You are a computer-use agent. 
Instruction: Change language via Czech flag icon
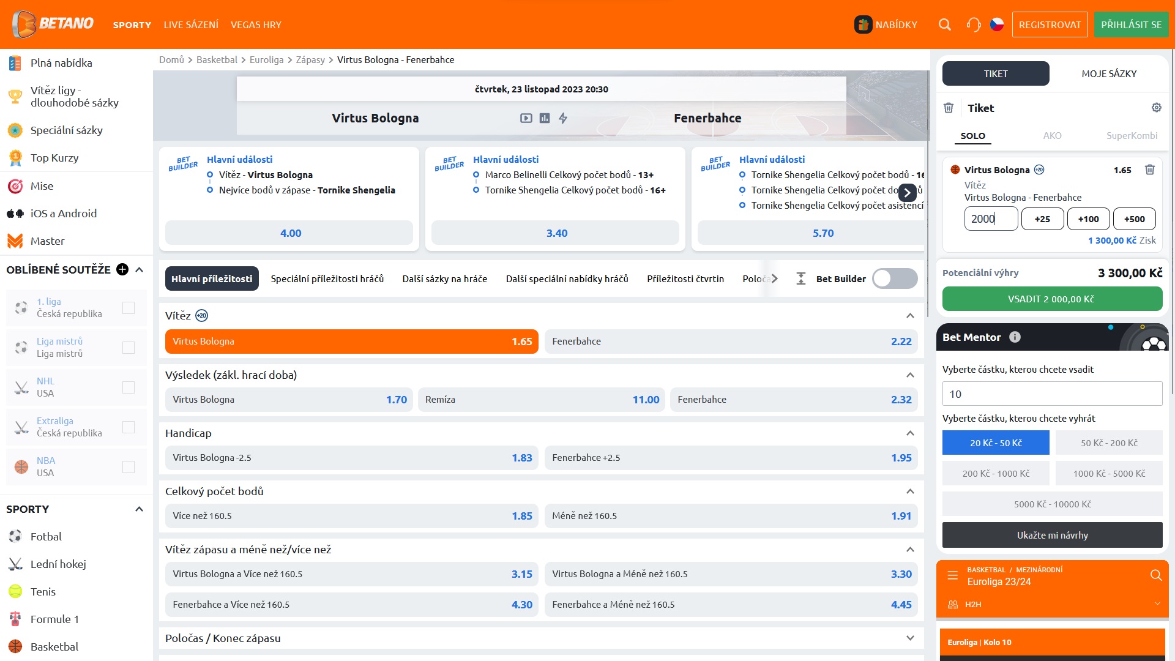tap(997, 24)
